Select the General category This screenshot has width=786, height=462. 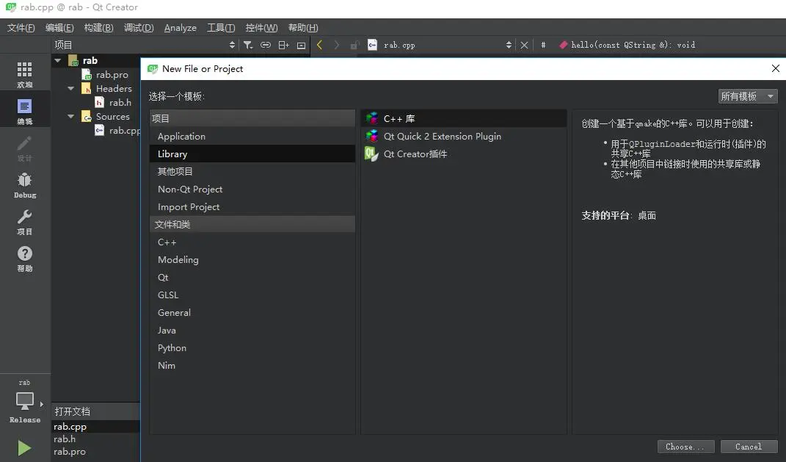[252, 312]
